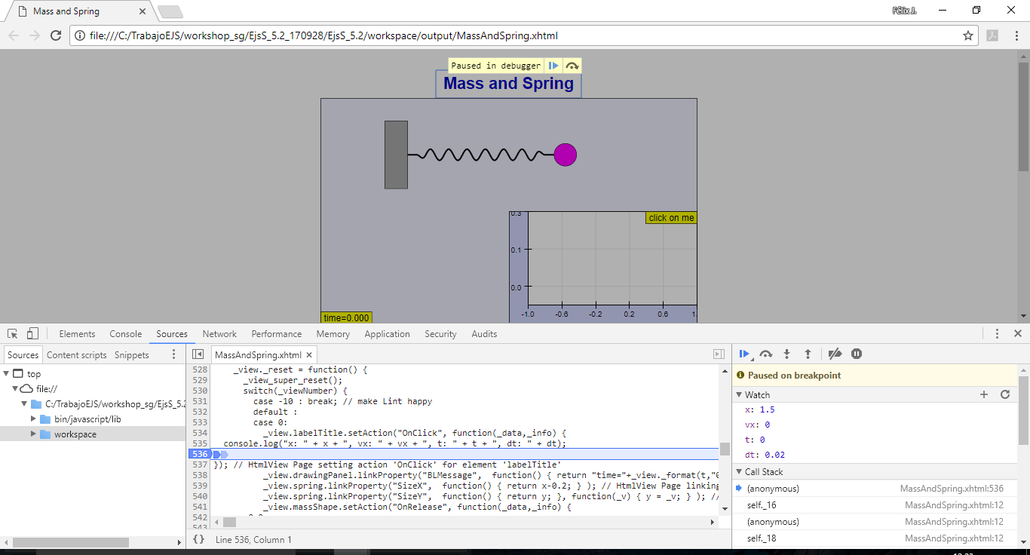Collapse the Watch section
This screenshot has height=555, width=1030.
[740, 394]
